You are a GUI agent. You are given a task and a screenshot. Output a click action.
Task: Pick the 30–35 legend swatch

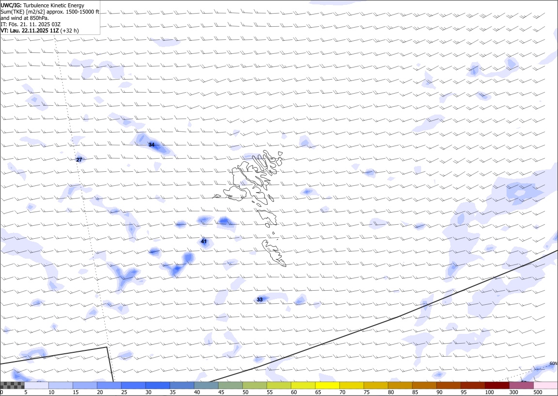pos(158,385)
